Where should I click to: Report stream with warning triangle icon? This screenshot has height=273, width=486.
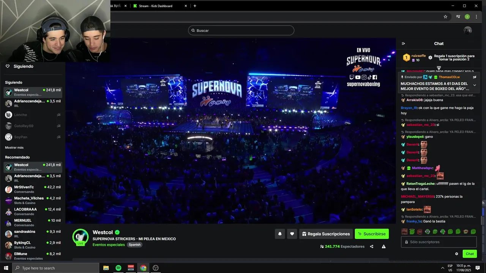tap(384, 246)
